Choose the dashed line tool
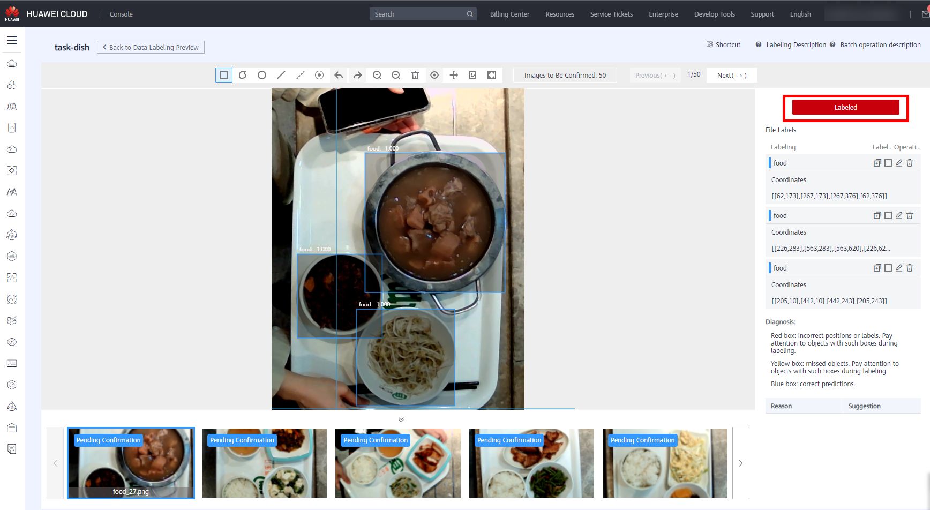The image size is (930, 510). pos(300,75)
